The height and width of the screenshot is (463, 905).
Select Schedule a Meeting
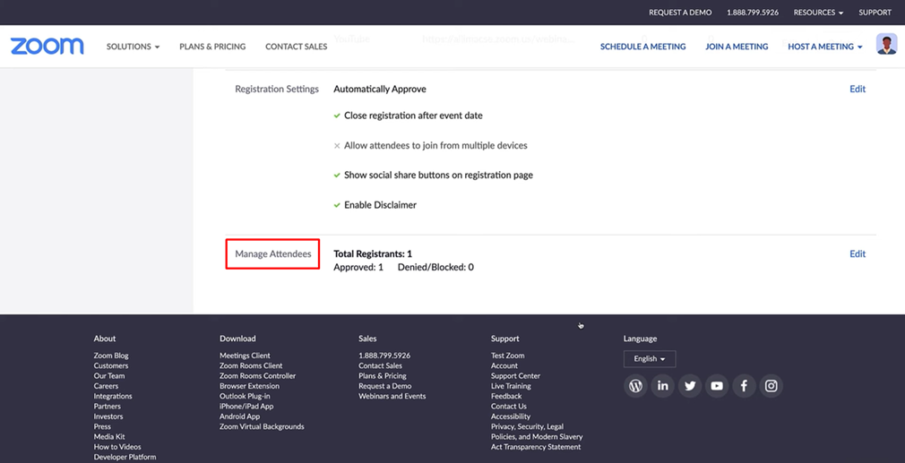tap(642, 47)
